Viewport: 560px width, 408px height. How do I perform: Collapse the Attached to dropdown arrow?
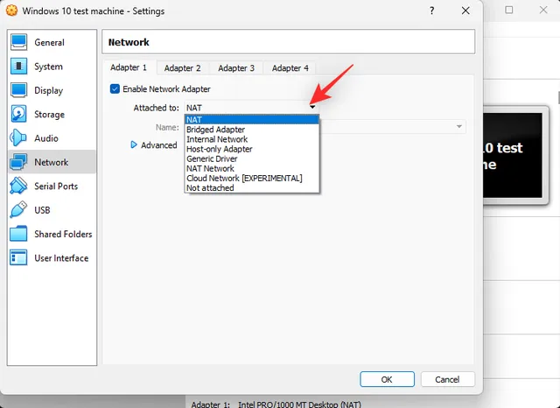[x=312, y=108]
